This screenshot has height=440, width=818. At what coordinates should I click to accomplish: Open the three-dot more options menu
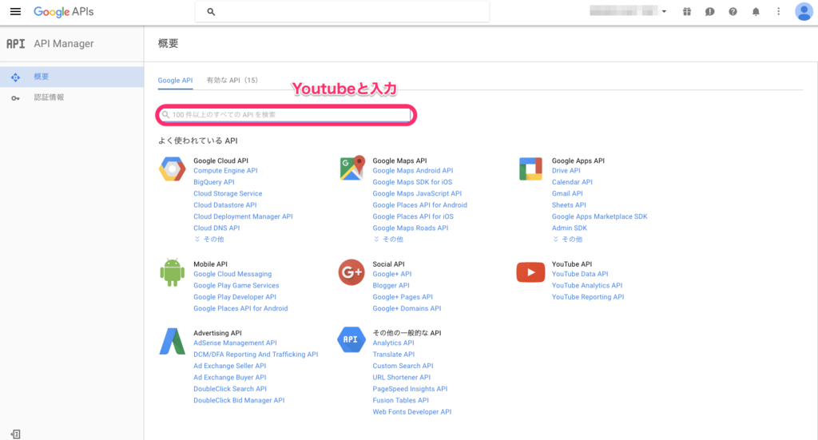778,11
